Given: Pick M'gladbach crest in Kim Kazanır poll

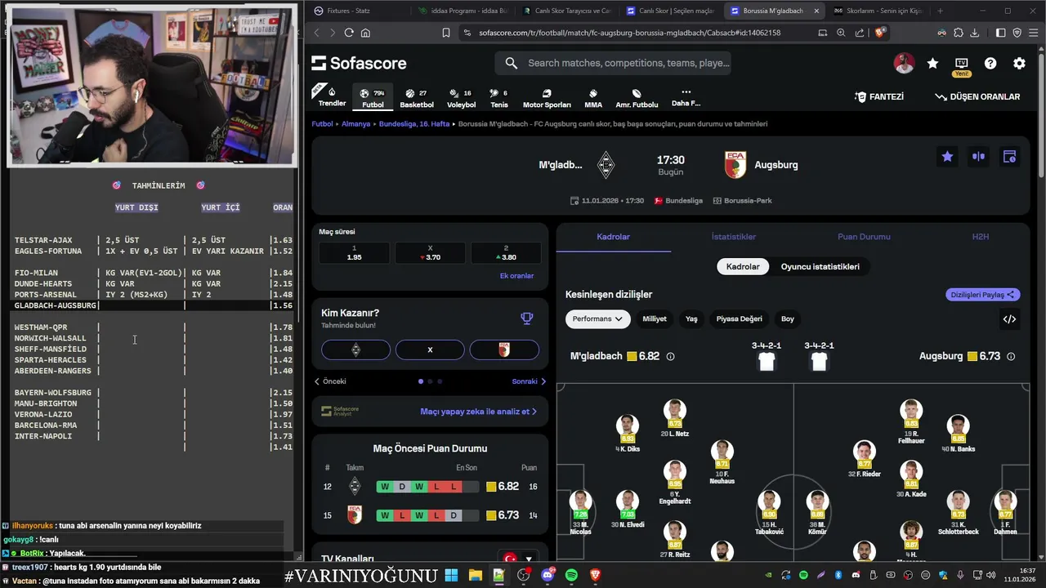Looking at the screenshot, I should click(355, 350).
